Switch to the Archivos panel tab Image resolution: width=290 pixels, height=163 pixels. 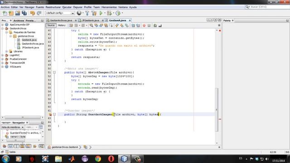click(x=19, y=20)
